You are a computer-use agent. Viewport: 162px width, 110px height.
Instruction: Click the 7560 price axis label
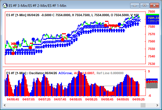coord(152,42)
